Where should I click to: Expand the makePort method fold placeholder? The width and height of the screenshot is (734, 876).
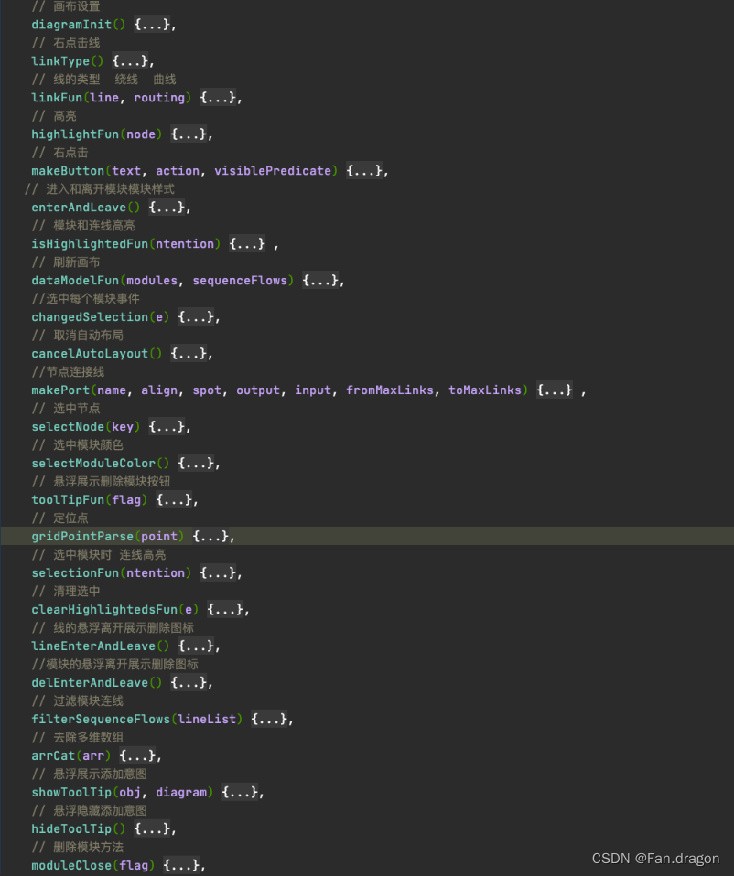point(555,390)
